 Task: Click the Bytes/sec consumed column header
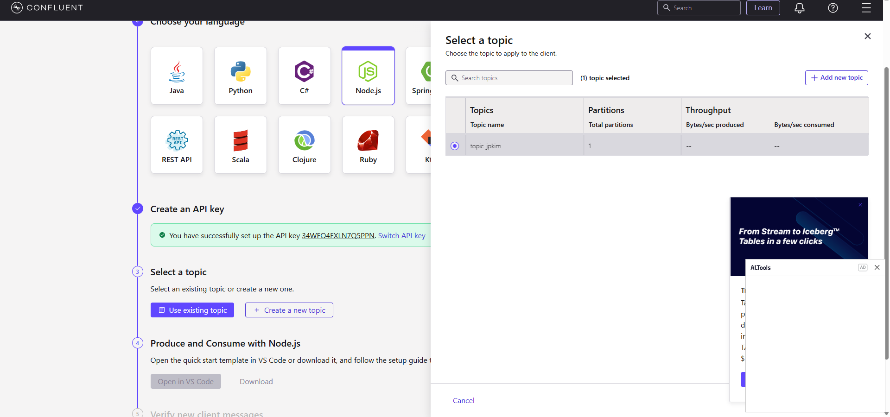coord(804,125)
